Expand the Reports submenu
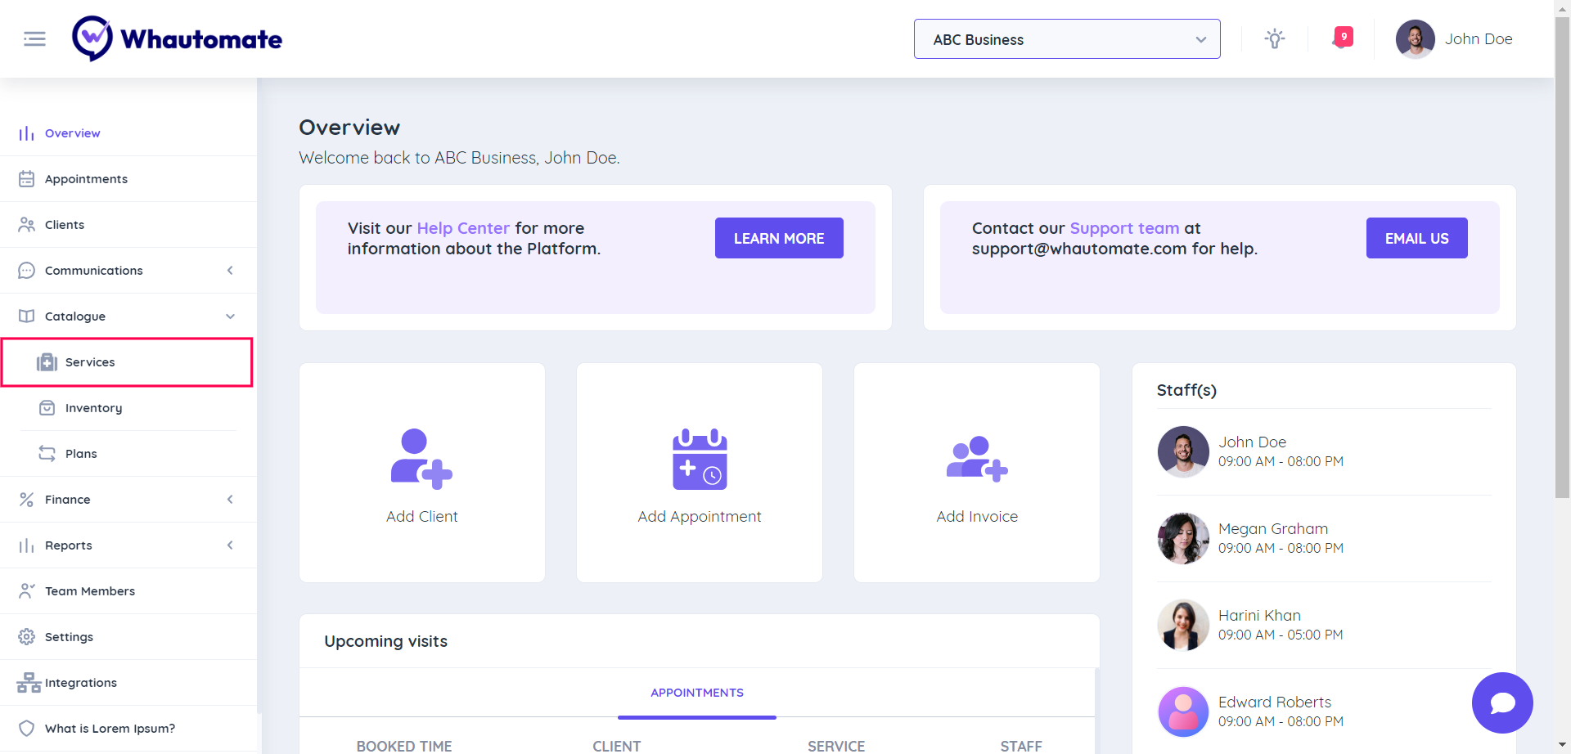The height and width of the screenshot is (754, 1571). click(128, 545)
